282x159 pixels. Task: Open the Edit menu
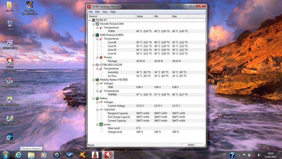point(97,12)
